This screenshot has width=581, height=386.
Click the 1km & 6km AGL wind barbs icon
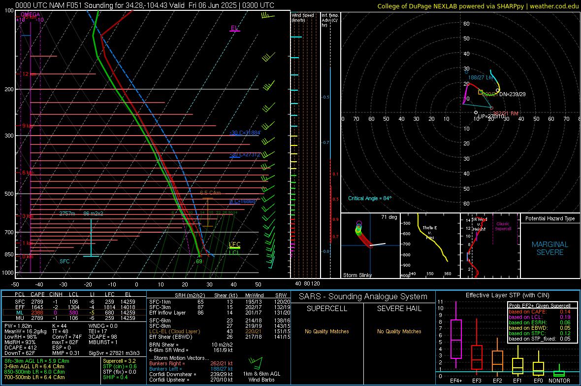click(x=256, y=363)
